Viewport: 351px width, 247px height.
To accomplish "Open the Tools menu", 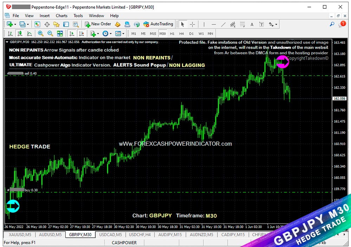I will coord(78,16).
